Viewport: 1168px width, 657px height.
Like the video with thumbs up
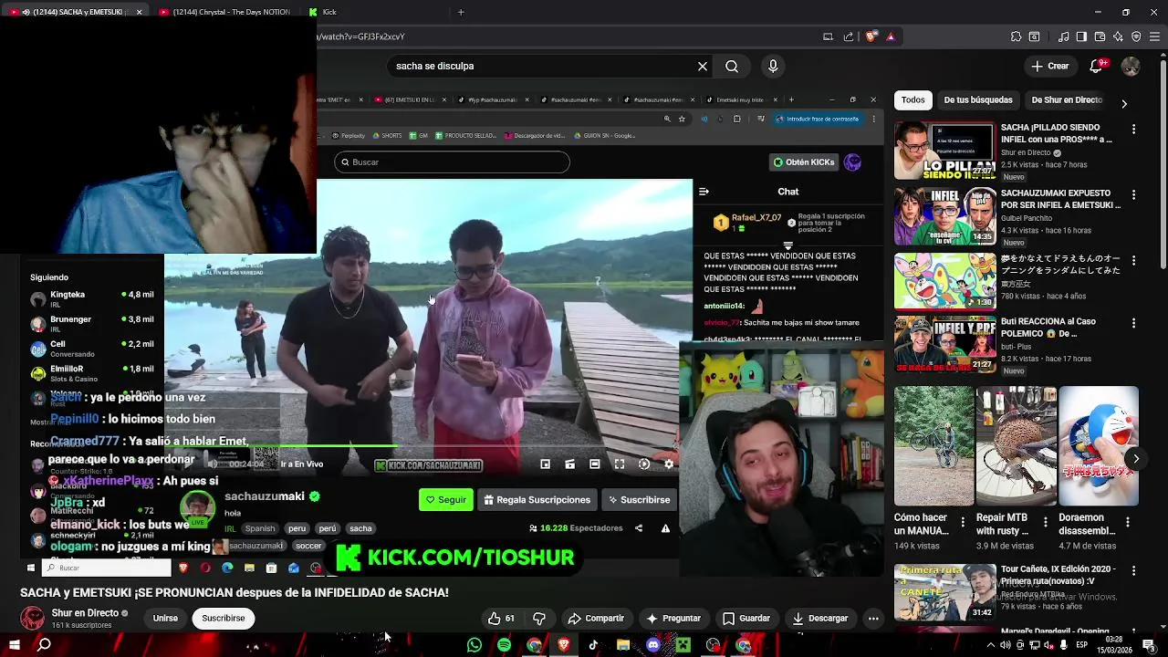click(501, 619)
